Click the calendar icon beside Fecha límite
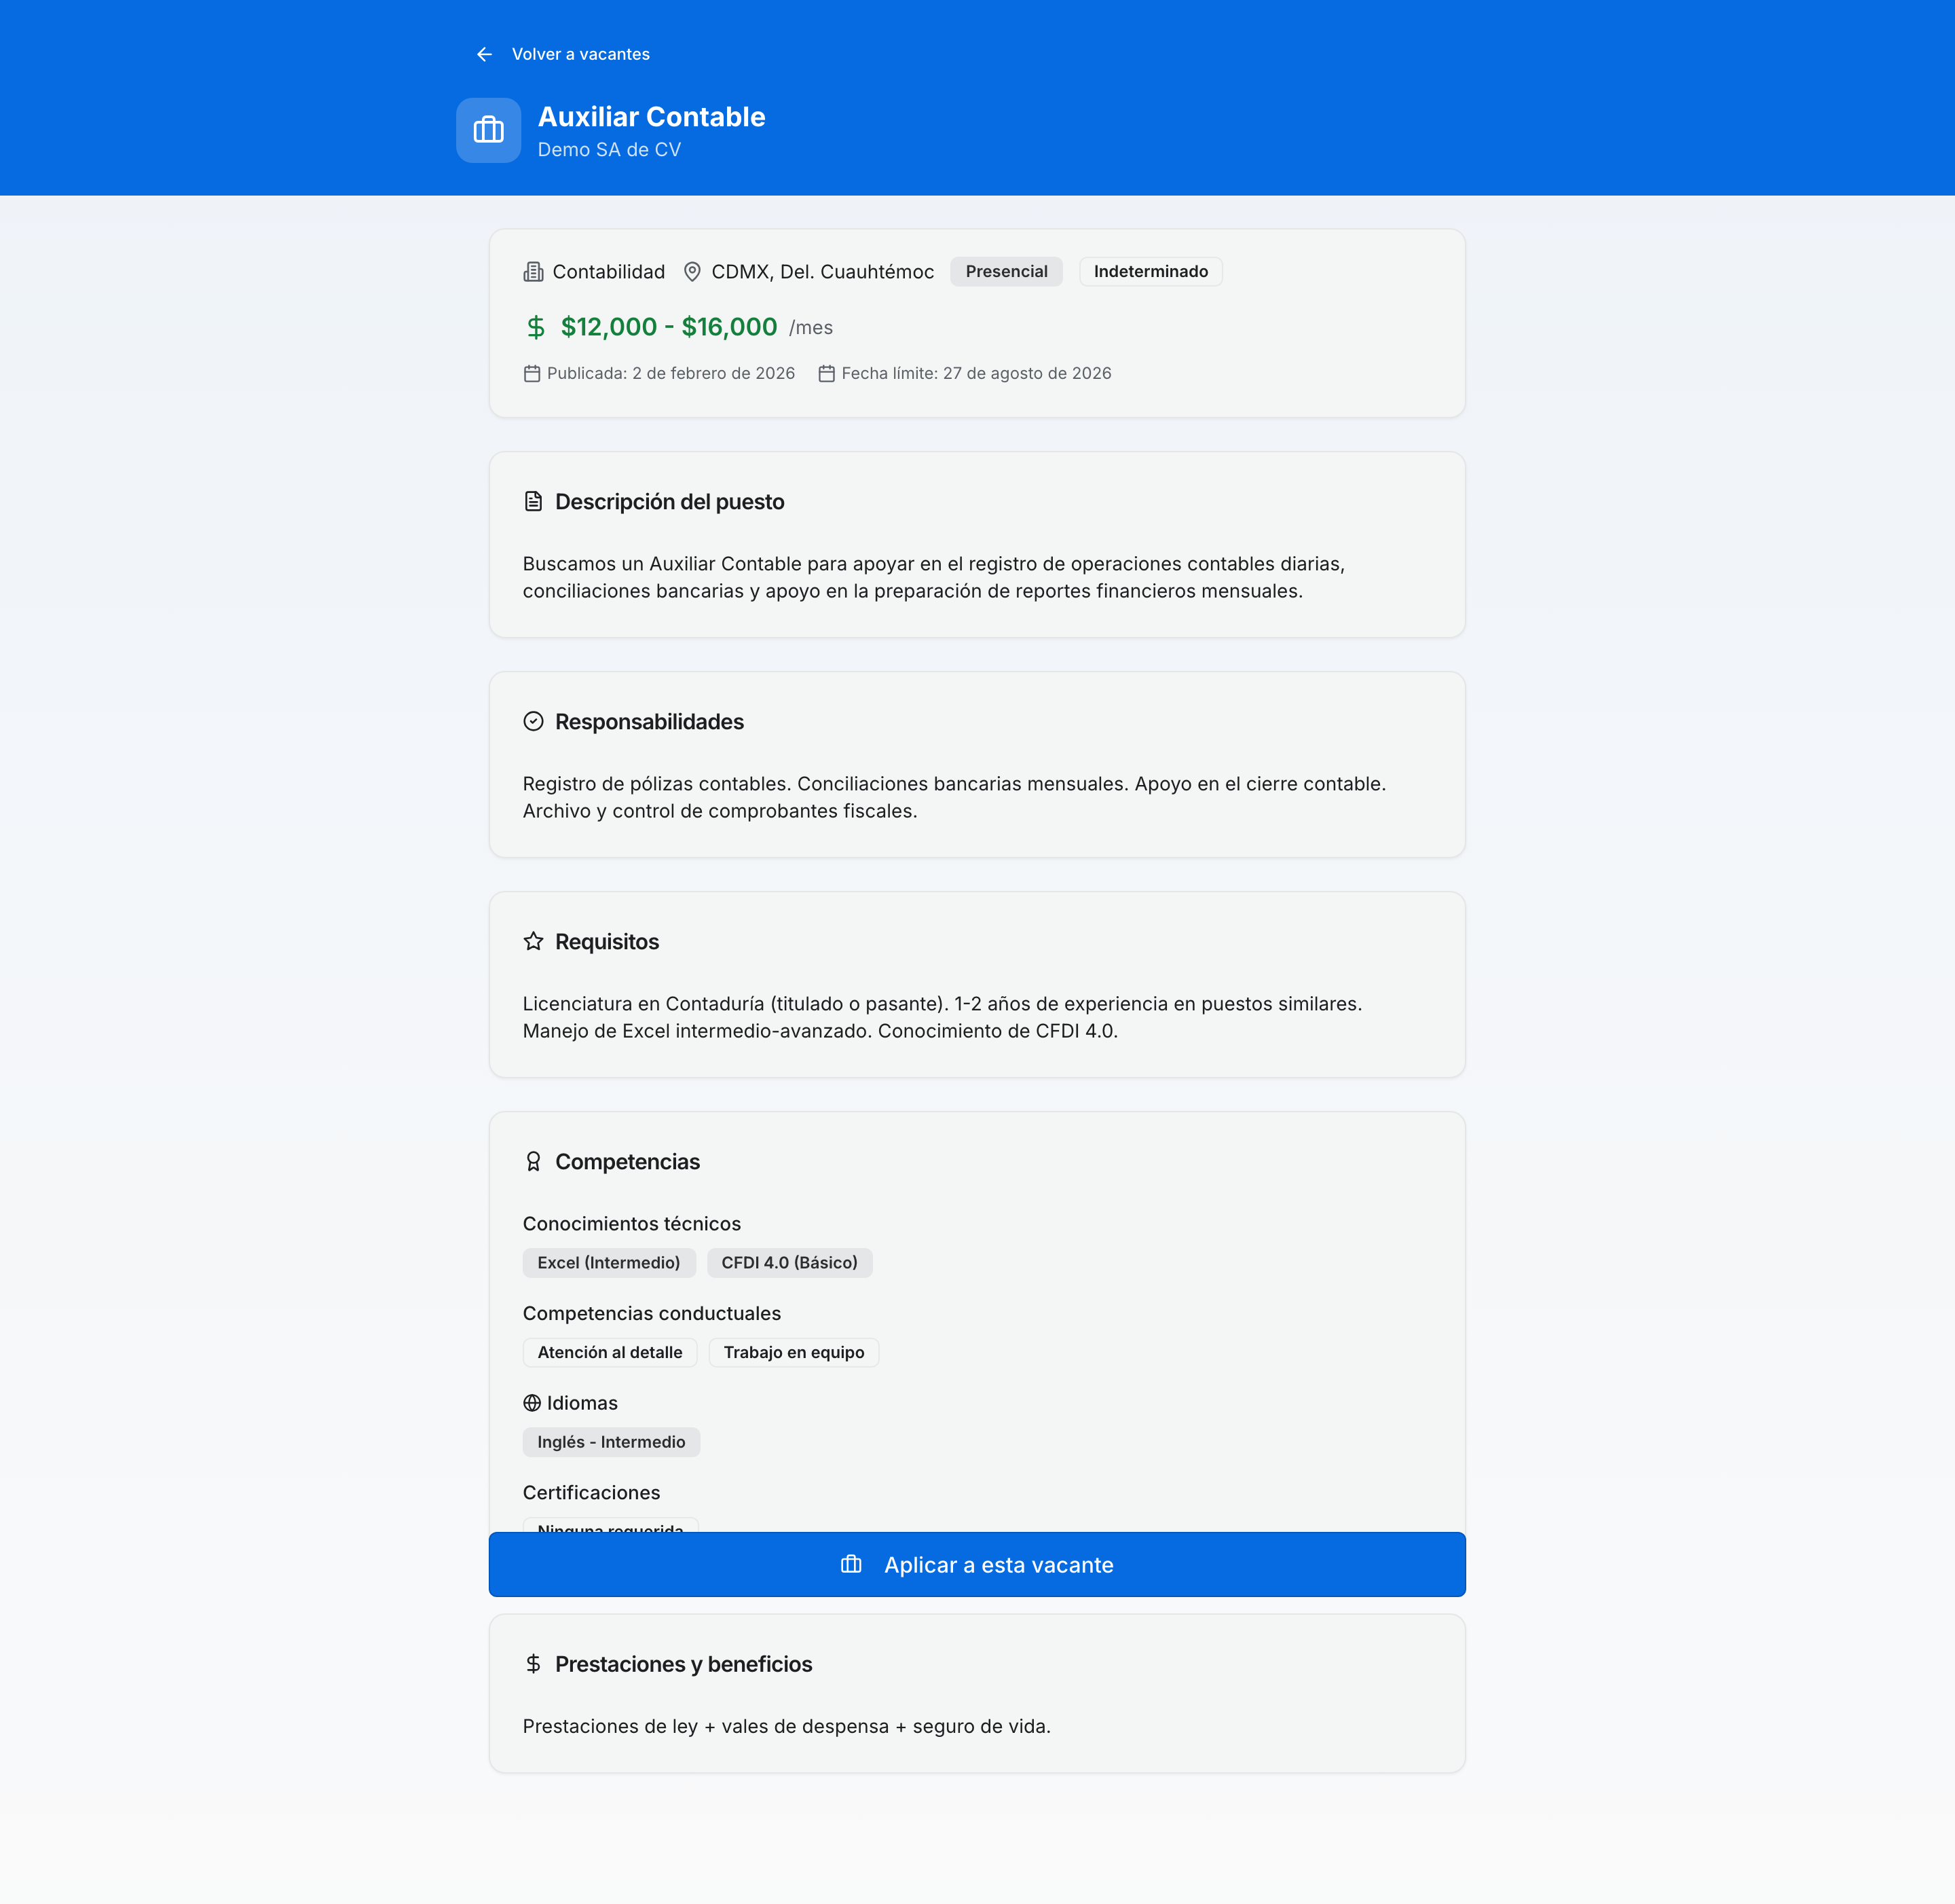This screenshot has width=1955, height=1904. [827, 374]
